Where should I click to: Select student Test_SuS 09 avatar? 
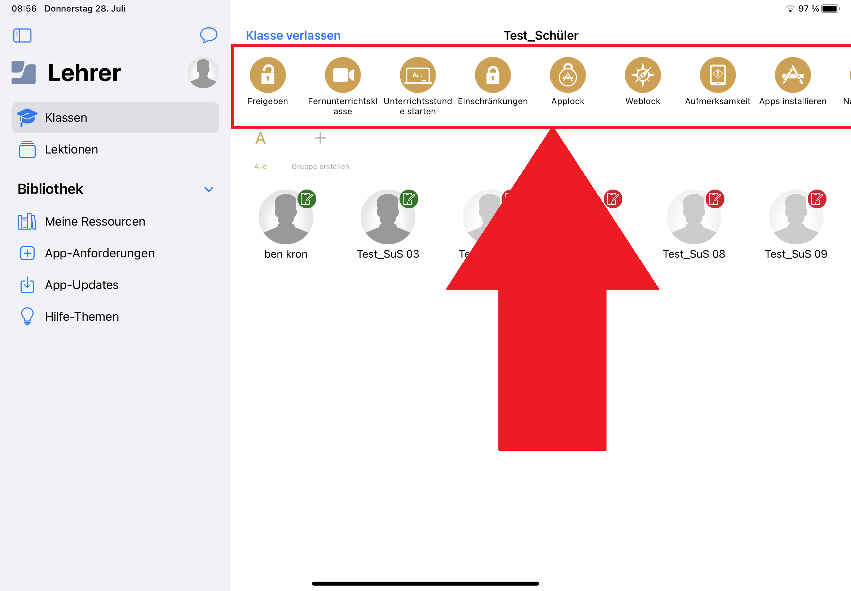coord(796,217)
